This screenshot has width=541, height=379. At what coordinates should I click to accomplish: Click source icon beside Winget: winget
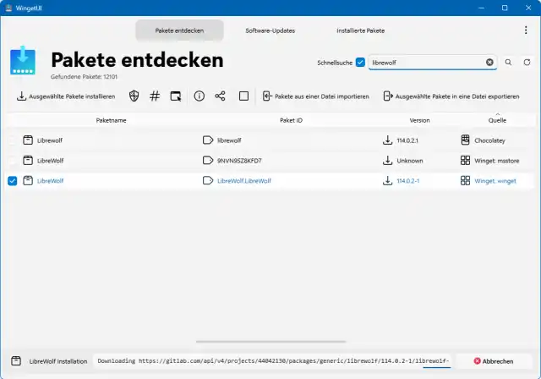pos(465,180)
